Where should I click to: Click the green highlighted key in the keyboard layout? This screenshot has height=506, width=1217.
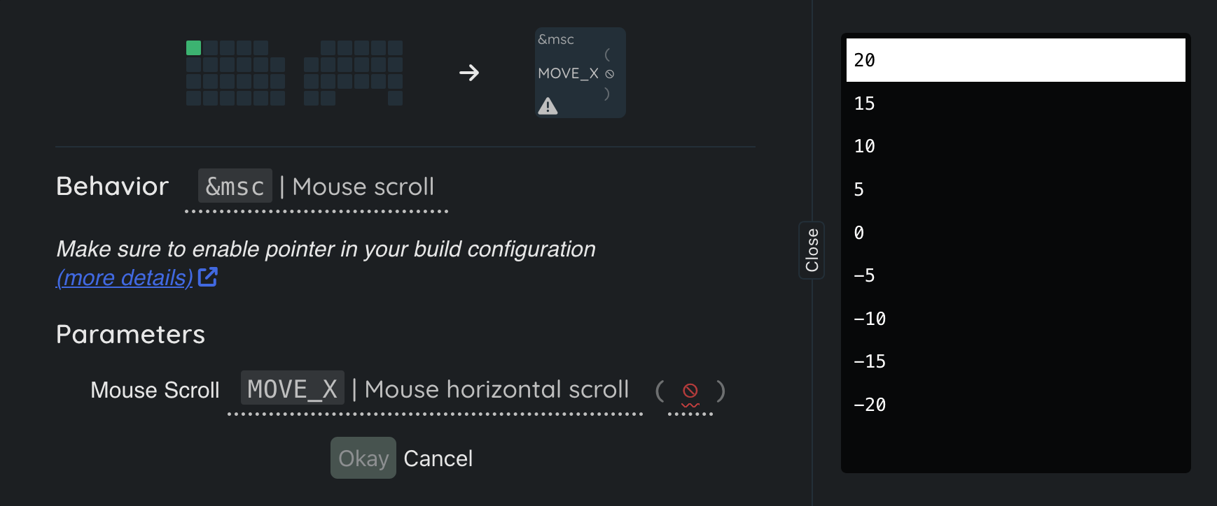pos(194,48)
